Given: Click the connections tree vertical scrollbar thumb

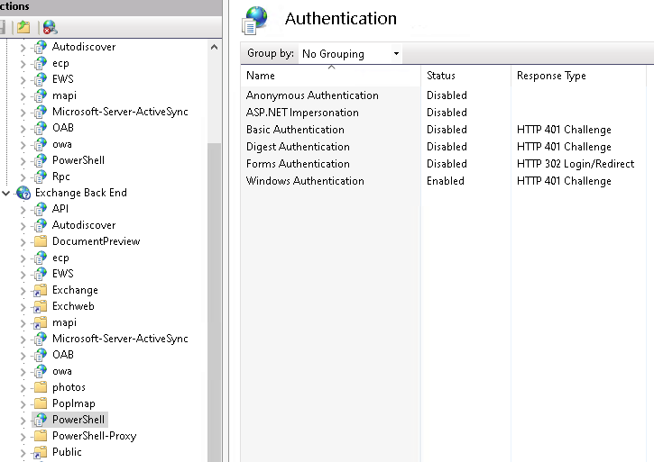Looking at the screenshot, I should point(215,302).
